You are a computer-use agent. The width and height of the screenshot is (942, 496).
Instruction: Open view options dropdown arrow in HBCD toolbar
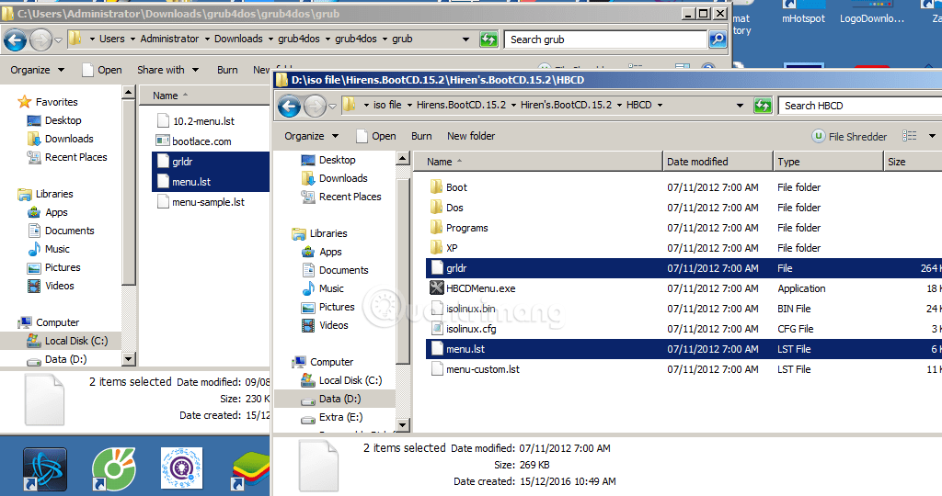pyautogui.click(x=933, y=136)
